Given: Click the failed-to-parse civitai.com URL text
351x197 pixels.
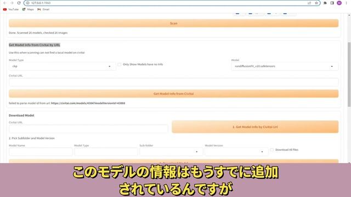Looking at the screenshot, I should (x=88, y=103).
